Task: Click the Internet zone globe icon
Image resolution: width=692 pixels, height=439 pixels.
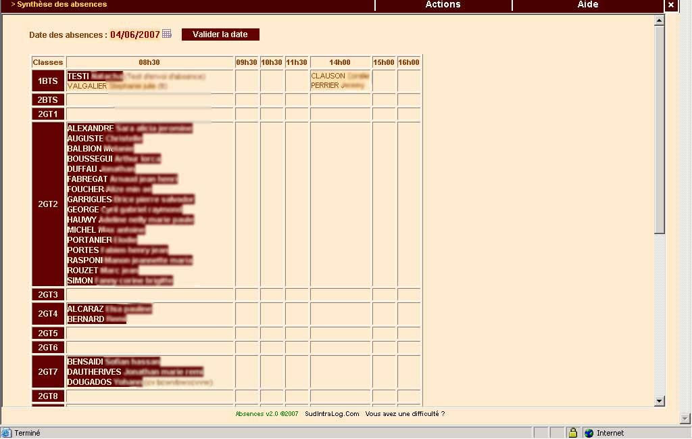Action: pyautogui.click(x=589, y=433)
